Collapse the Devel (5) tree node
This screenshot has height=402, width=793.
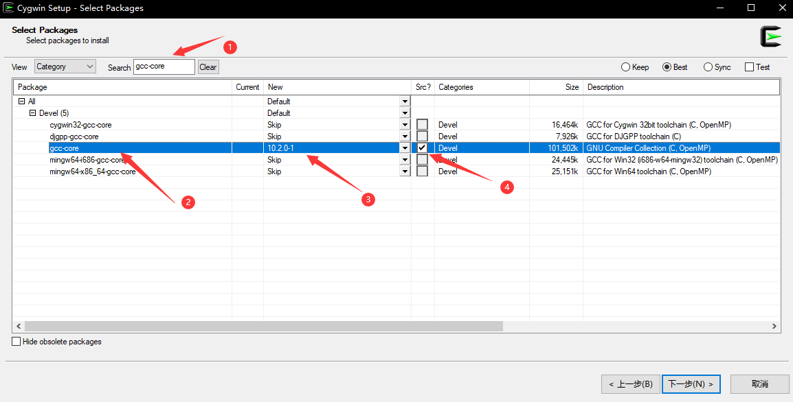(x=33, y=113)
